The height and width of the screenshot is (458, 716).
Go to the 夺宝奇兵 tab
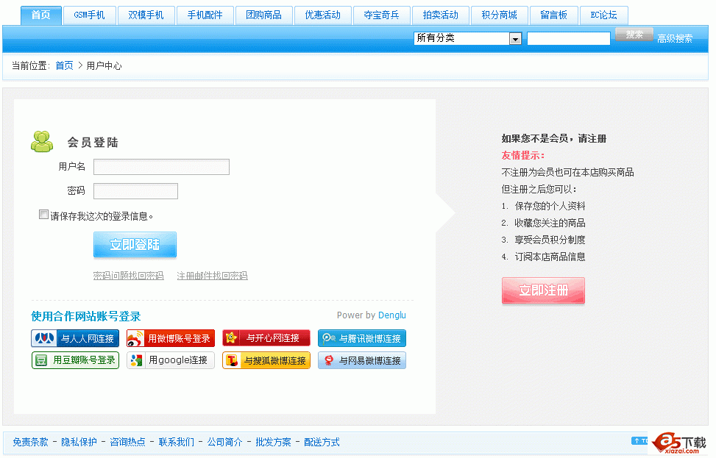pos(382,15)
